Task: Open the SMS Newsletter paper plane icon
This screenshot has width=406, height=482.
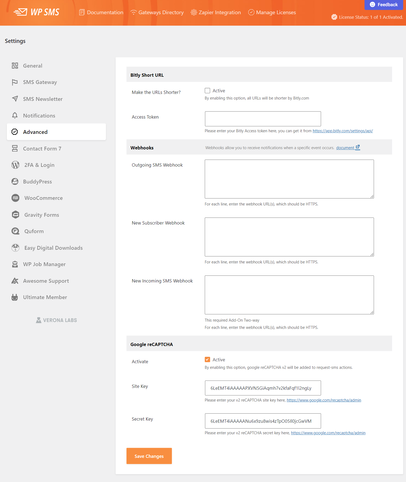Action: (15, 99)
